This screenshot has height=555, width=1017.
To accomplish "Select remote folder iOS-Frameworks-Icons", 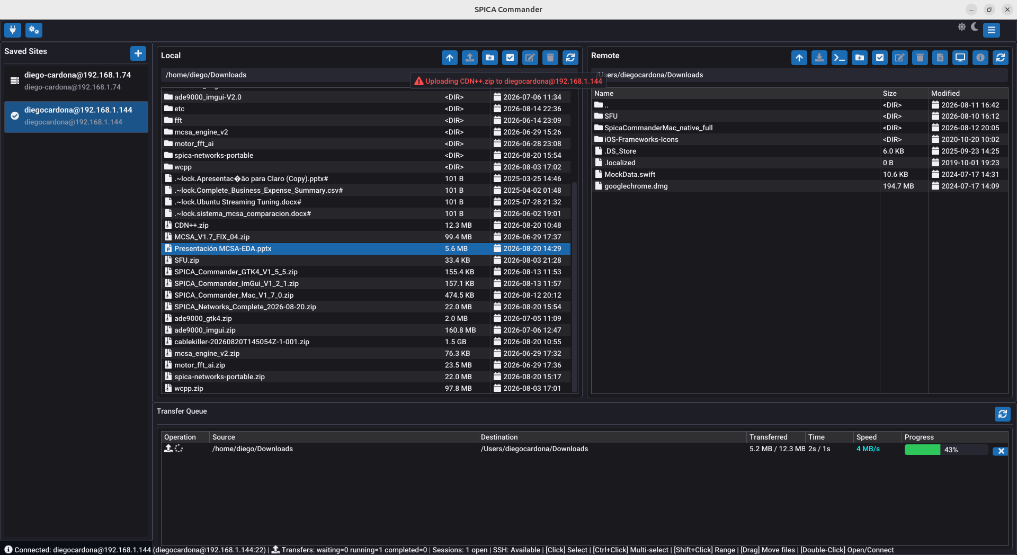I will (799, 139).
